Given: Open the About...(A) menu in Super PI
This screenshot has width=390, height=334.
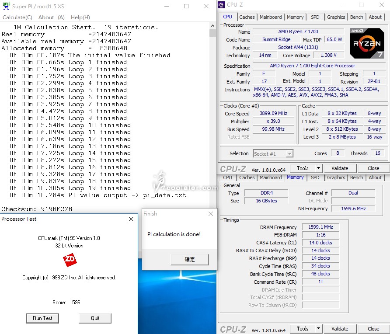Looking at the screenshot, I should [52, 17].
